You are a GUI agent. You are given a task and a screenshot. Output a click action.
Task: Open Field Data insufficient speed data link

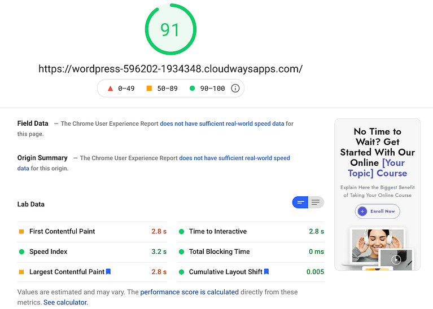[222, 123]
